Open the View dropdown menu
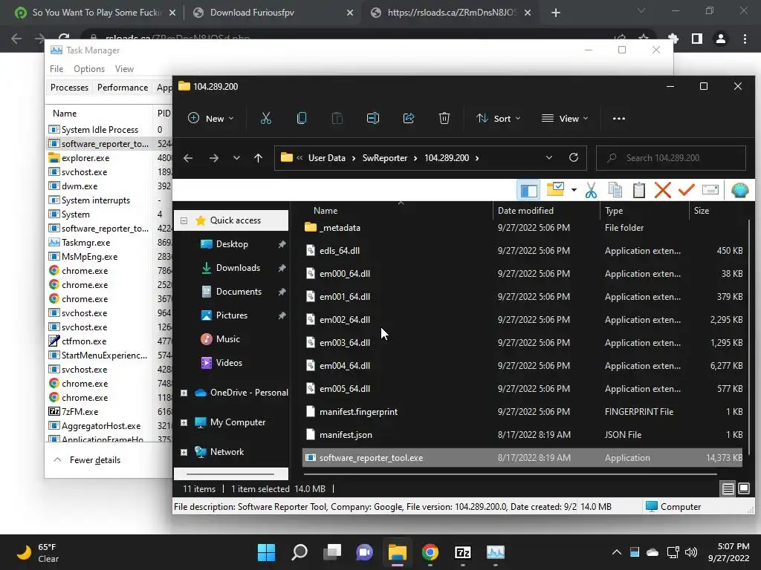The width and height of the screenshot is (761, 570). tap(565, 118)
